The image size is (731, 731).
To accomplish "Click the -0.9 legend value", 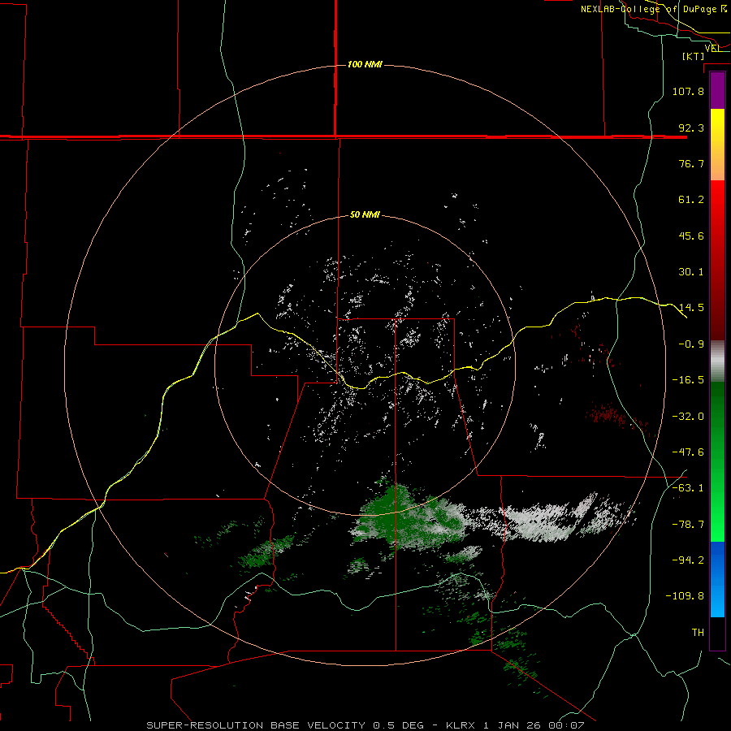I will point(691,344).
